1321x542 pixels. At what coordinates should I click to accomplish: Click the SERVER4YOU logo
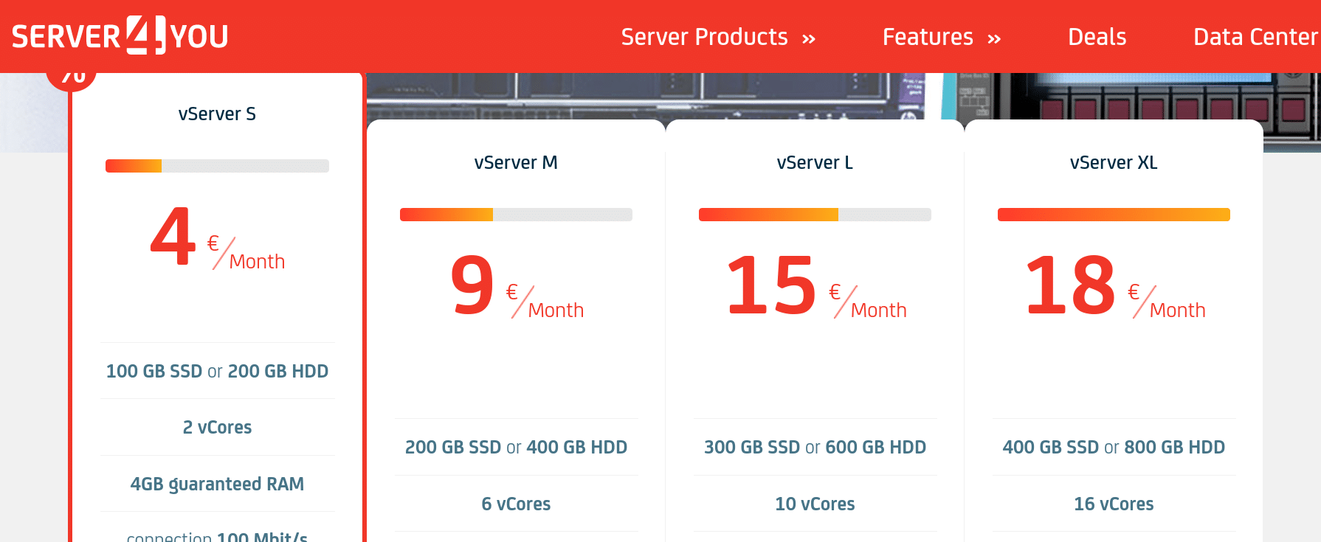[x=120, y=35]
